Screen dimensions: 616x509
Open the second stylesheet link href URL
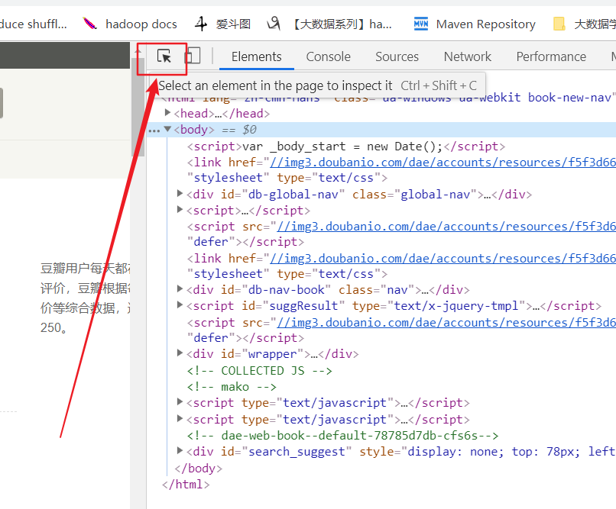(x=443, y=259)
